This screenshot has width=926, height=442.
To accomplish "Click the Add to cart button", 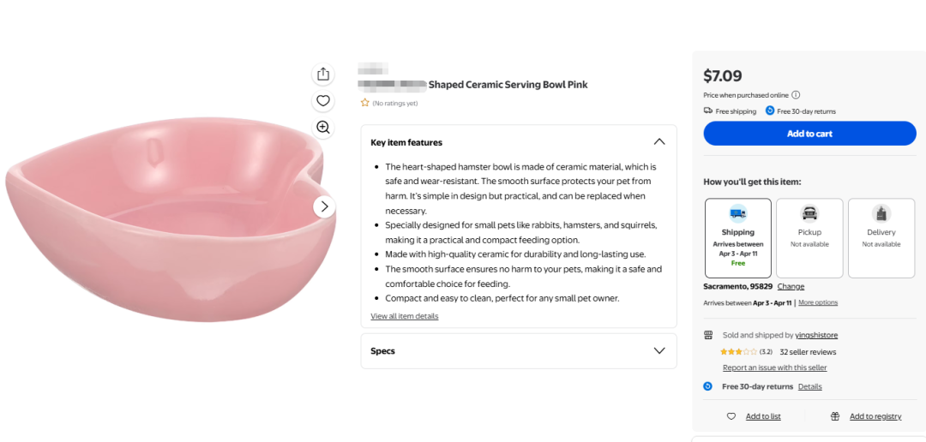I will click(809, 134).
